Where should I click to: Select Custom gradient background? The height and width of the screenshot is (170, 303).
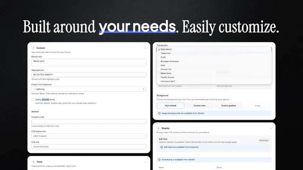pos(228,106)
